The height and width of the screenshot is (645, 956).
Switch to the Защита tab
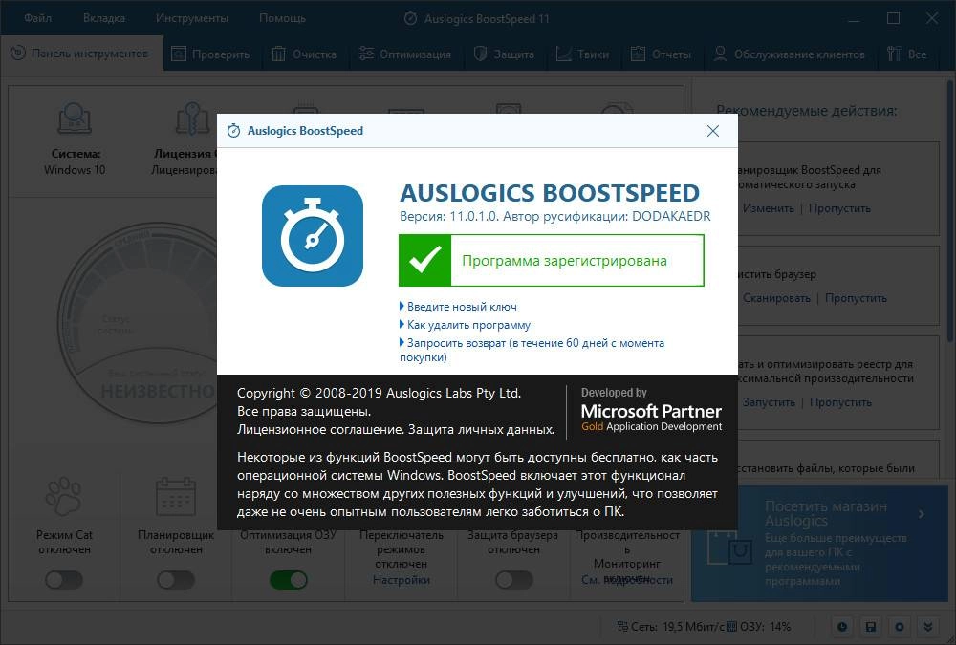pyautogui.click(x=505, y=54)
